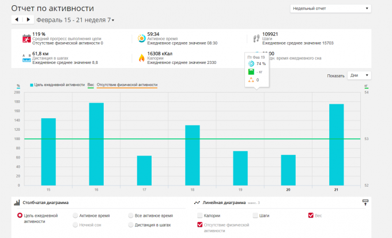
Task: Click the line chart icon beside Линейная диаграмма
Action: 197,203
